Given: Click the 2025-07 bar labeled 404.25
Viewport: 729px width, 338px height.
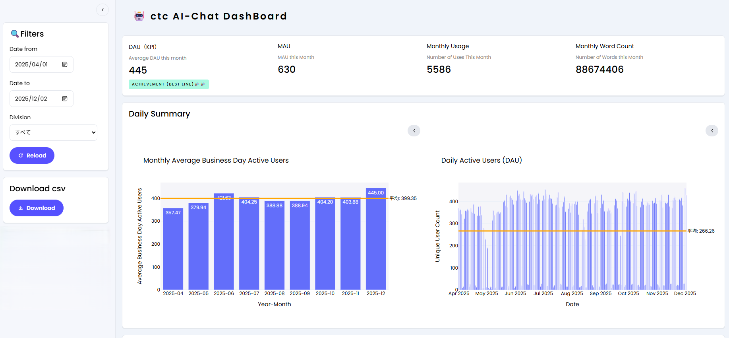Looking at the screenshot, I should pyautogui.click(x=249, y=244).
